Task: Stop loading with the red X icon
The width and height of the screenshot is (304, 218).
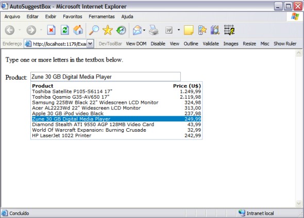Action: (x=51, y=30)
